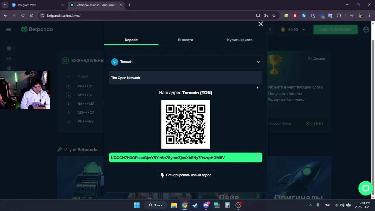Click leaderboard player P6***Q6
The height and width of the screenshot is (211, 375).
tap(86, 86)
